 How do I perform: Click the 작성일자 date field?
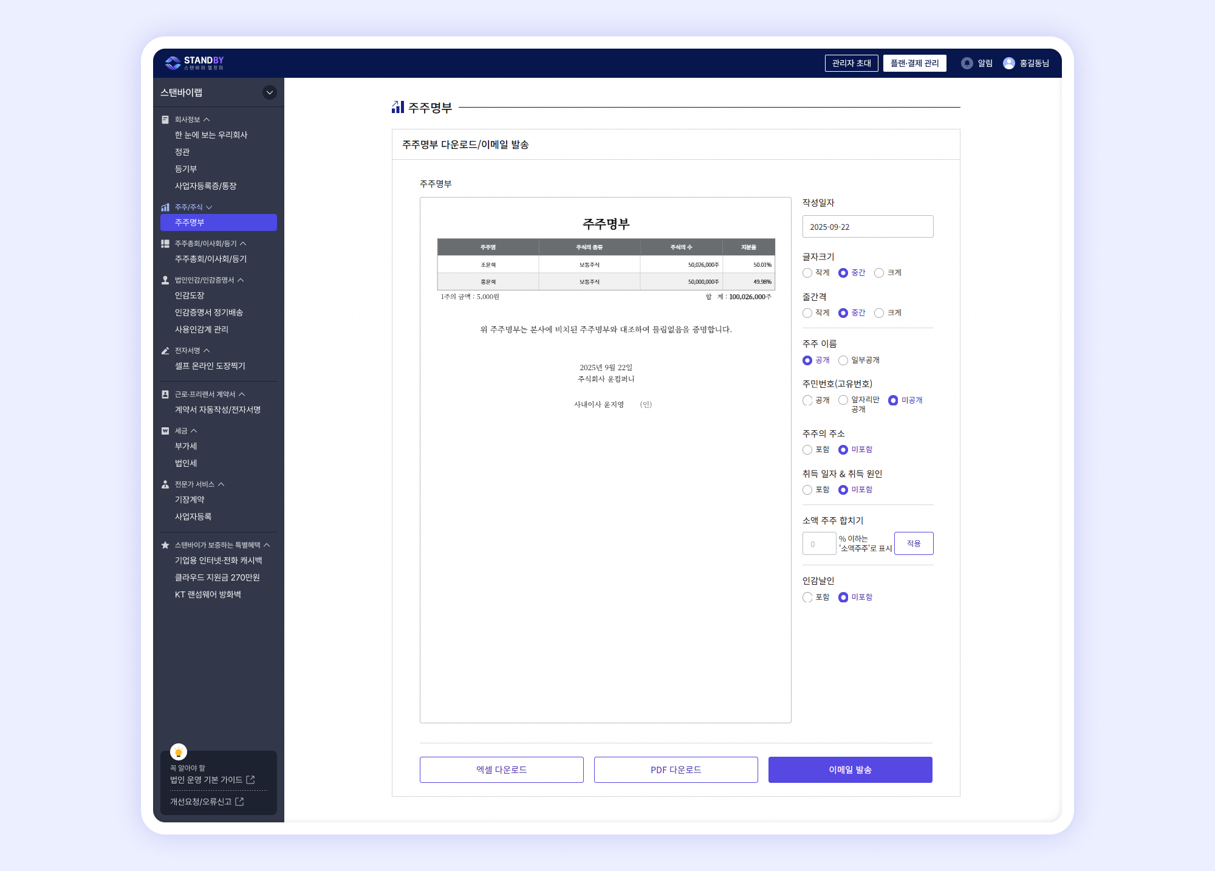tap(868, 227)
